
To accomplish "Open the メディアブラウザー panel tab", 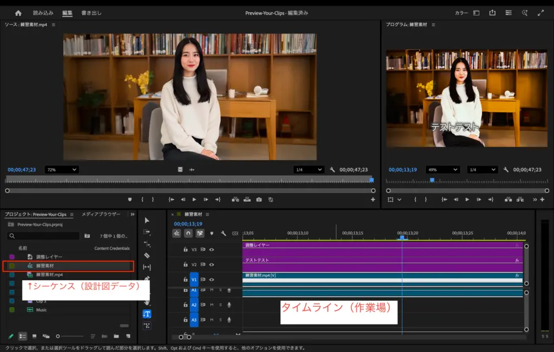I will coord(101,215).
